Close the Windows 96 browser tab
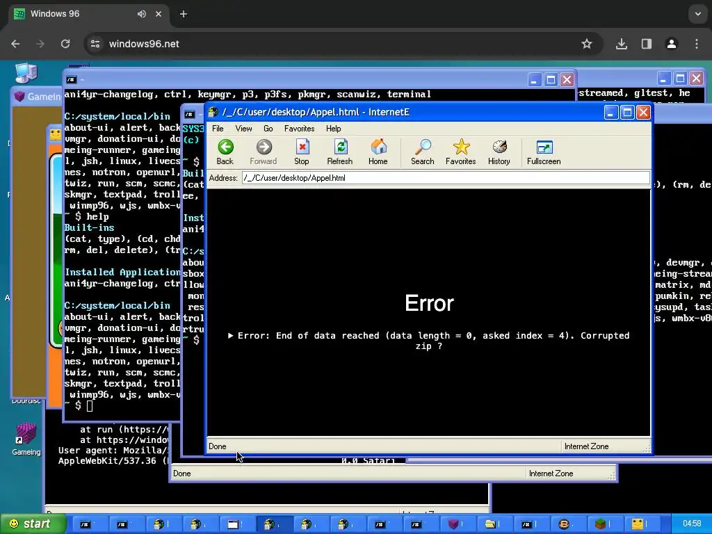This screenshot has width=712, height=534. pos(159,14)
